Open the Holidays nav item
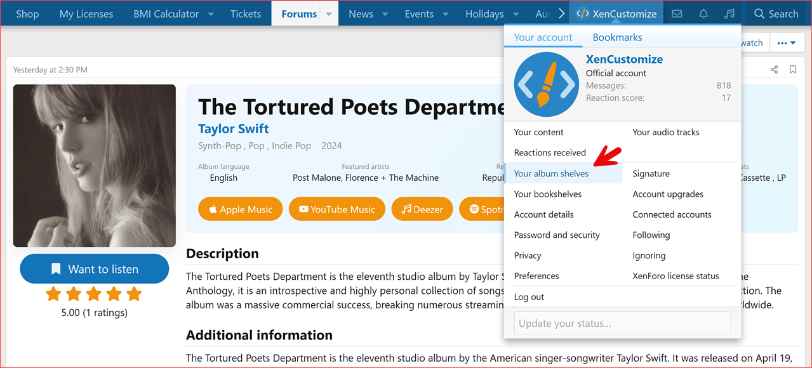Screen dimensions: 812x368 [484, 14]
